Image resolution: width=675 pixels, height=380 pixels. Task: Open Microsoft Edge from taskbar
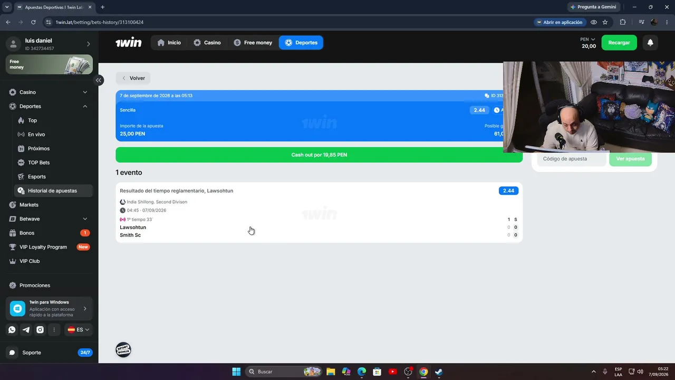pyautogui.click(x=362, y=372)
